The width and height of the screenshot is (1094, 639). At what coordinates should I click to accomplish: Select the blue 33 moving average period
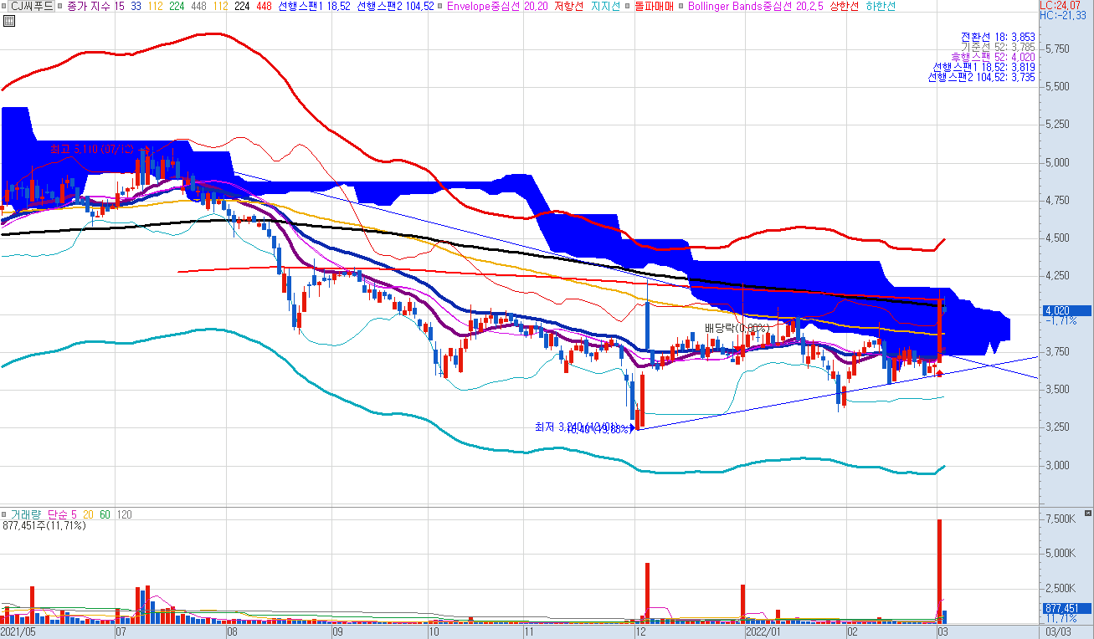136,6
